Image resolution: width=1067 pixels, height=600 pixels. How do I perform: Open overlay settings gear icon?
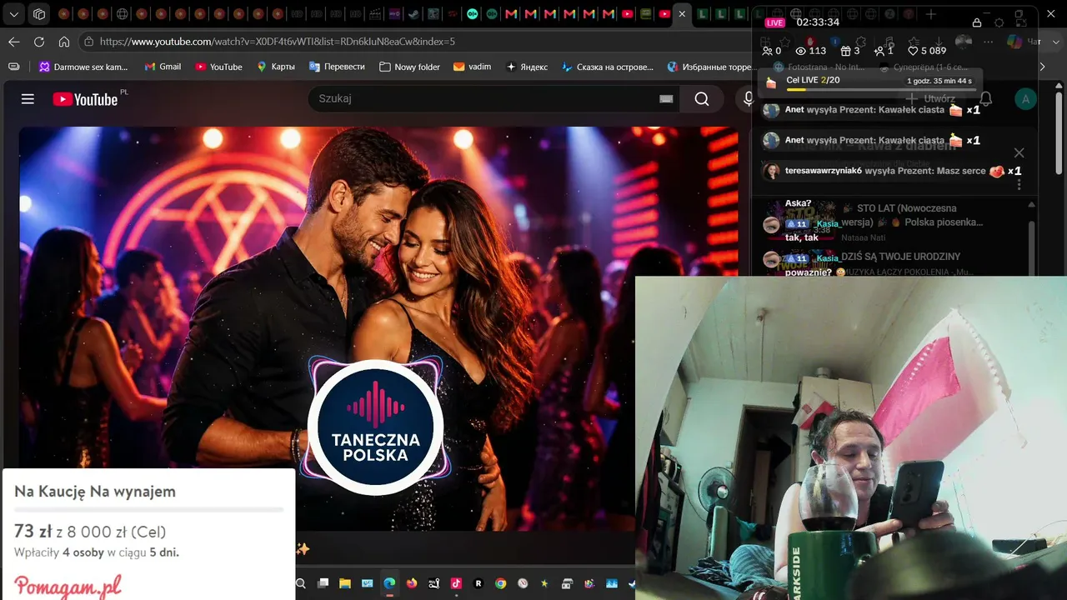999,22
